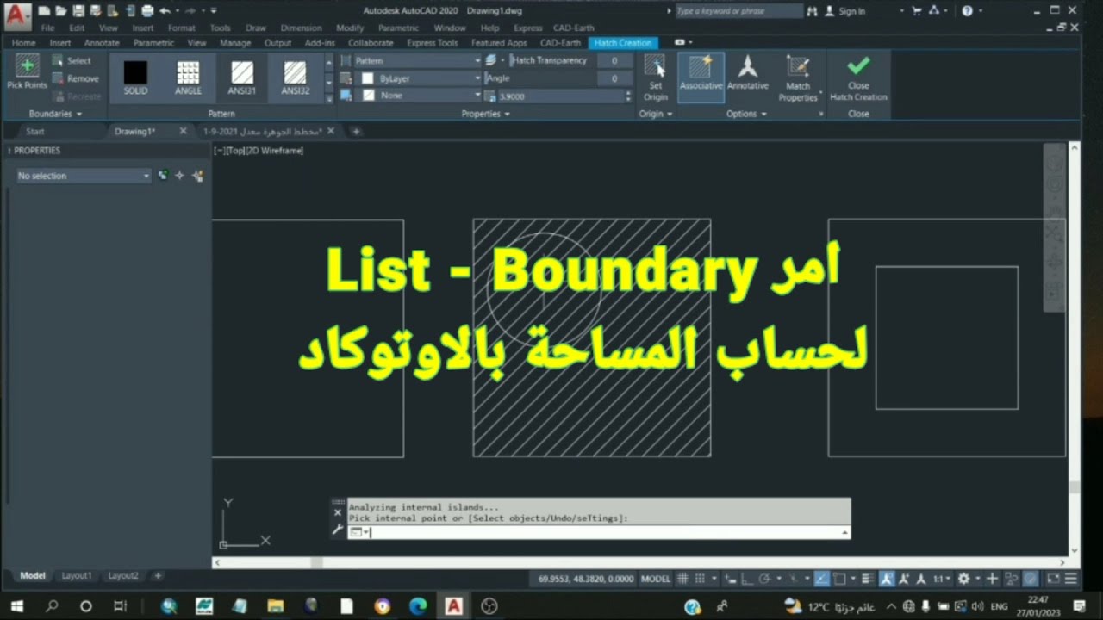Expand the Boundaries panel
Viewport: 1103px width, 620px height.
click(55, 114)
